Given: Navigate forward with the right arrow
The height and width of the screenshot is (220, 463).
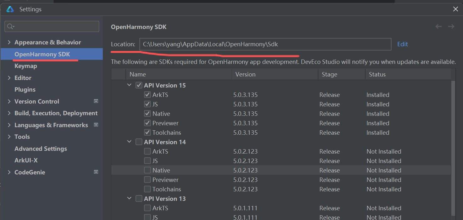Looking at the screenshot, I should [x=451, y=27].
